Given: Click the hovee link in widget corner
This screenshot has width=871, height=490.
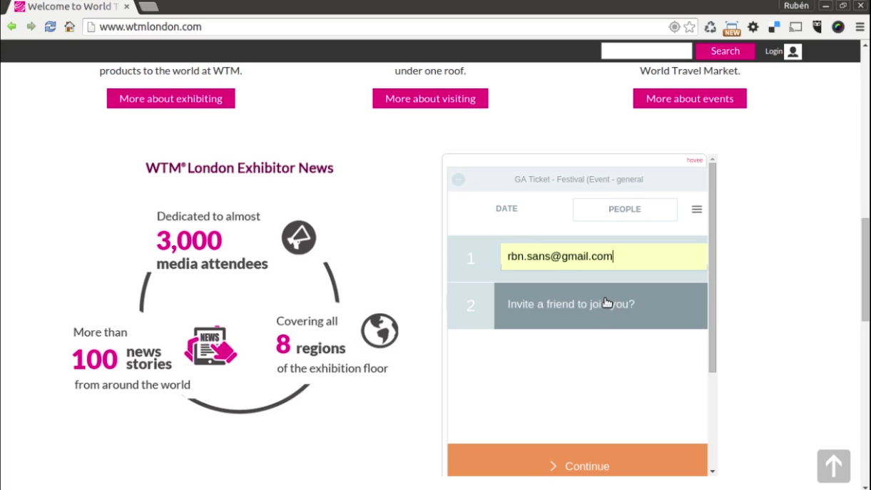Looking at the screenshot, I should 695,160.
